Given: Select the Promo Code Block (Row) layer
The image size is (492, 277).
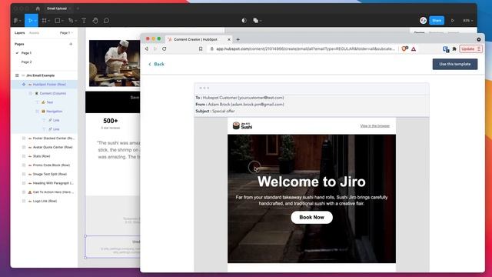Looking at the screenshot, I should [52, 165].
